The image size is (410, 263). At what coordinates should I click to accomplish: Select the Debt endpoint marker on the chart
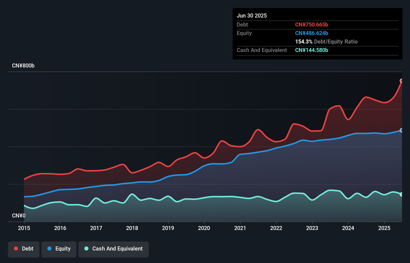coord(402,80)
